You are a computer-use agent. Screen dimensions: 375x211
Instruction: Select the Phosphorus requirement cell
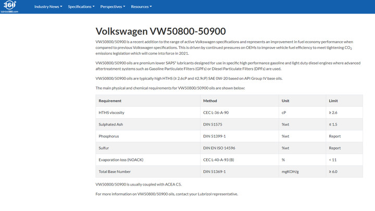click(x=148, y=136)
